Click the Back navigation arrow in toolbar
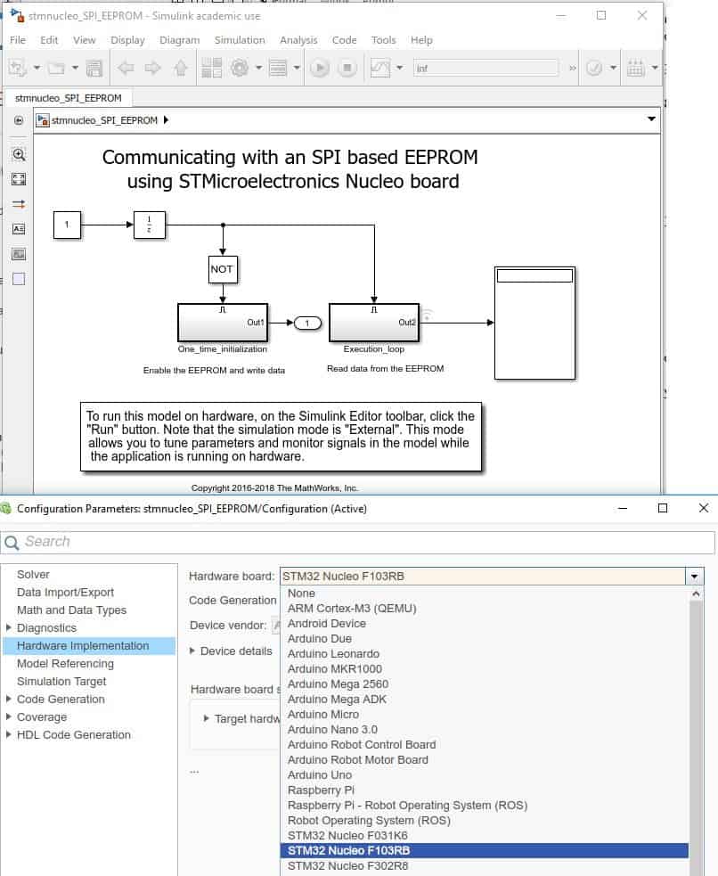Screen dimensions: 718x876 [126, 68]
